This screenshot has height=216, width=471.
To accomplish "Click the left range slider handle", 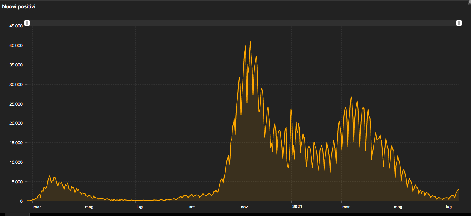I will pos(27,23).
